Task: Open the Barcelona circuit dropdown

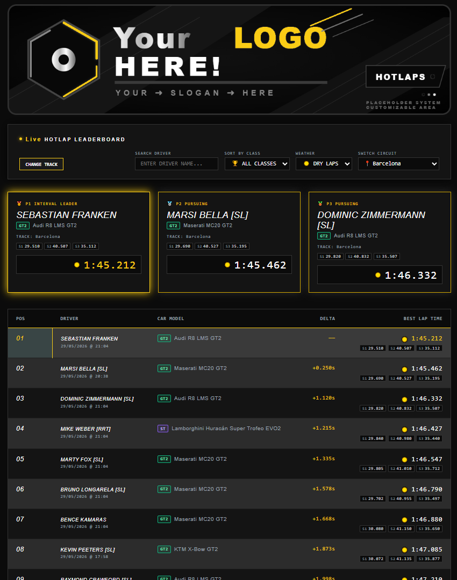Action: [398, 164]
